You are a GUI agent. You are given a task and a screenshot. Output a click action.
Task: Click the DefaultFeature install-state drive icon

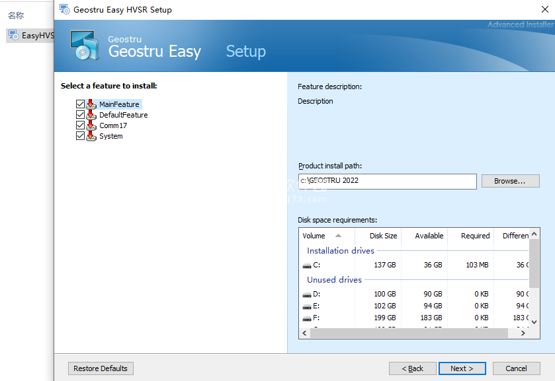point(91,114)
